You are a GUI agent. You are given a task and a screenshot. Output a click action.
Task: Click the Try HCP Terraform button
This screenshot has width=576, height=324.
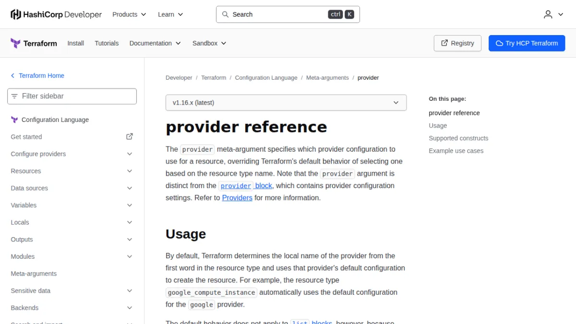click(527, 43)
